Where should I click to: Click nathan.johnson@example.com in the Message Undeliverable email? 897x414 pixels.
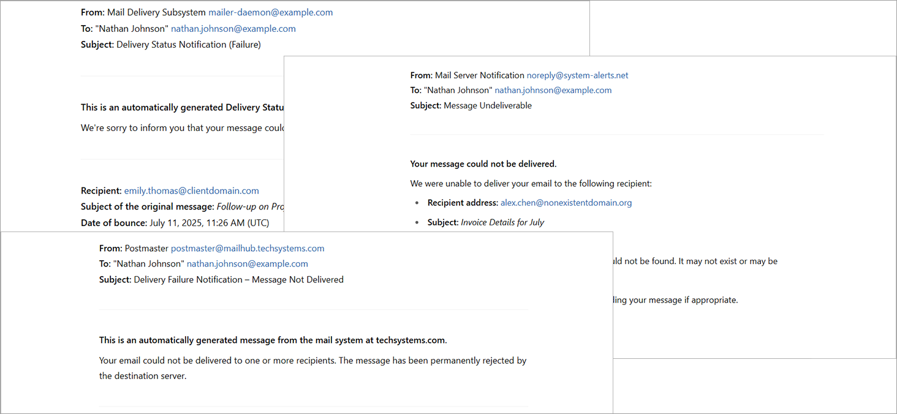tap(553, 90)
